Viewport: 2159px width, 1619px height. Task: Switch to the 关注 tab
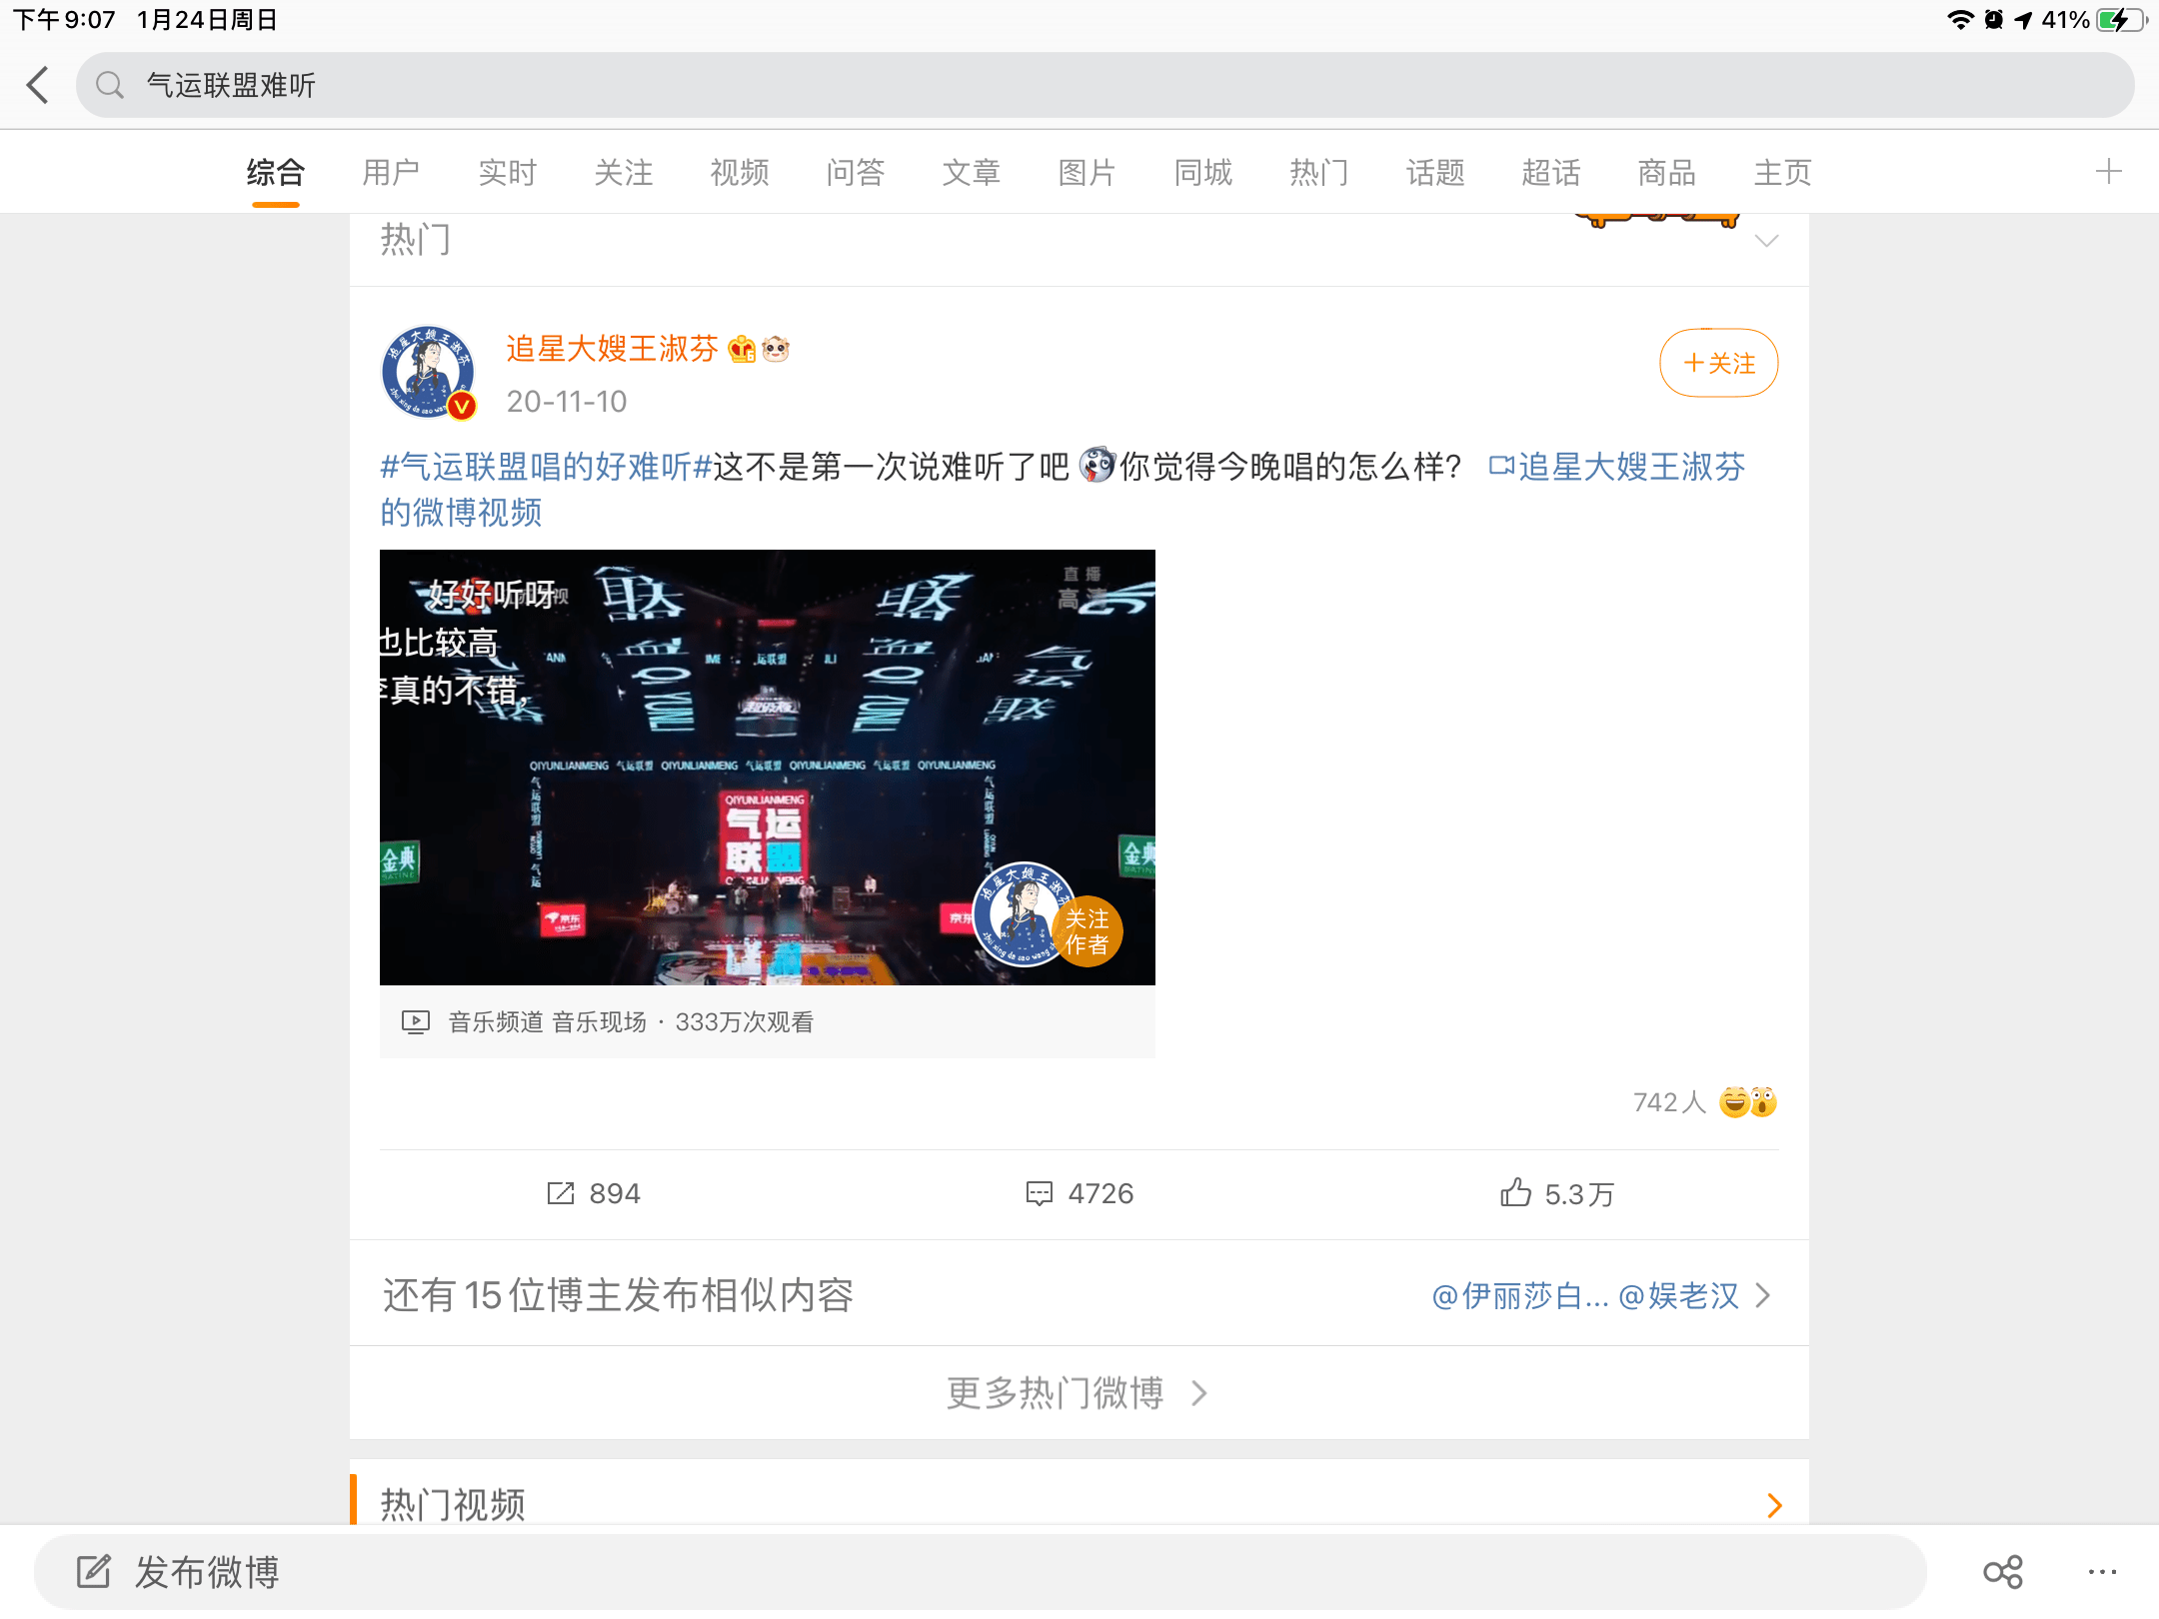[623, 172]
